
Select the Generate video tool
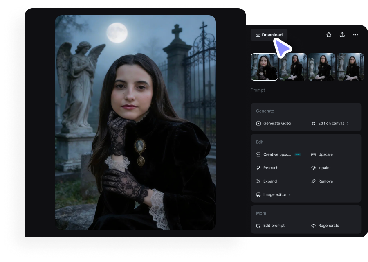point(274,123)
